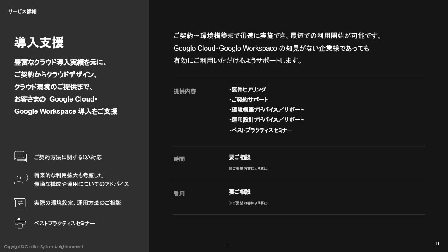This screenshot has height=252, width=448.
Task: Click the 環境構築アドバイス／サポート bullet item
Action: [266, 110]
